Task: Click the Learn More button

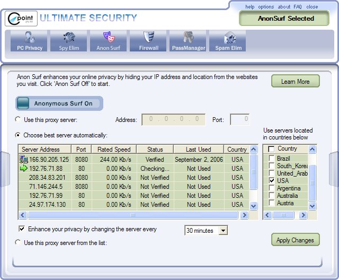Action: click(296, 81)
